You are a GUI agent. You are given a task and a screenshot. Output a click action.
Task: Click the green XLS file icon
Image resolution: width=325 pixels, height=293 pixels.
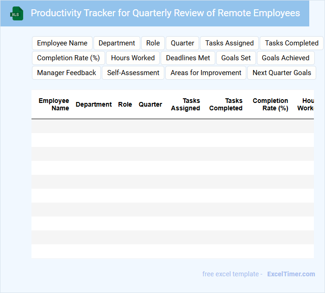[17, 13]
